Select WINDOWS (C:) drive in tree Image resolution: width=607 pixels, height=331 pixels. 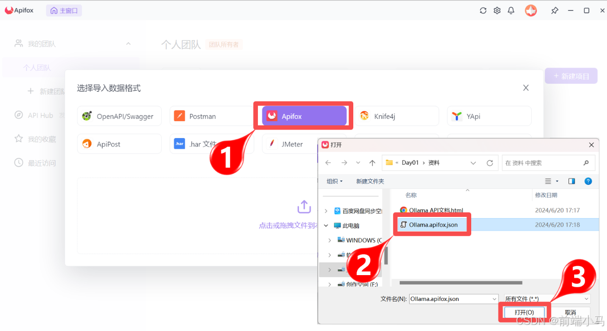[x=359, y=240]
